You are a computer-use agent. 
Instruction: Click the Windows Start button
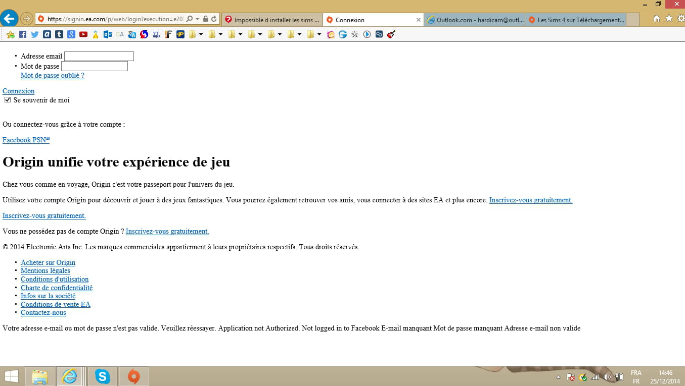click(11, 376)
